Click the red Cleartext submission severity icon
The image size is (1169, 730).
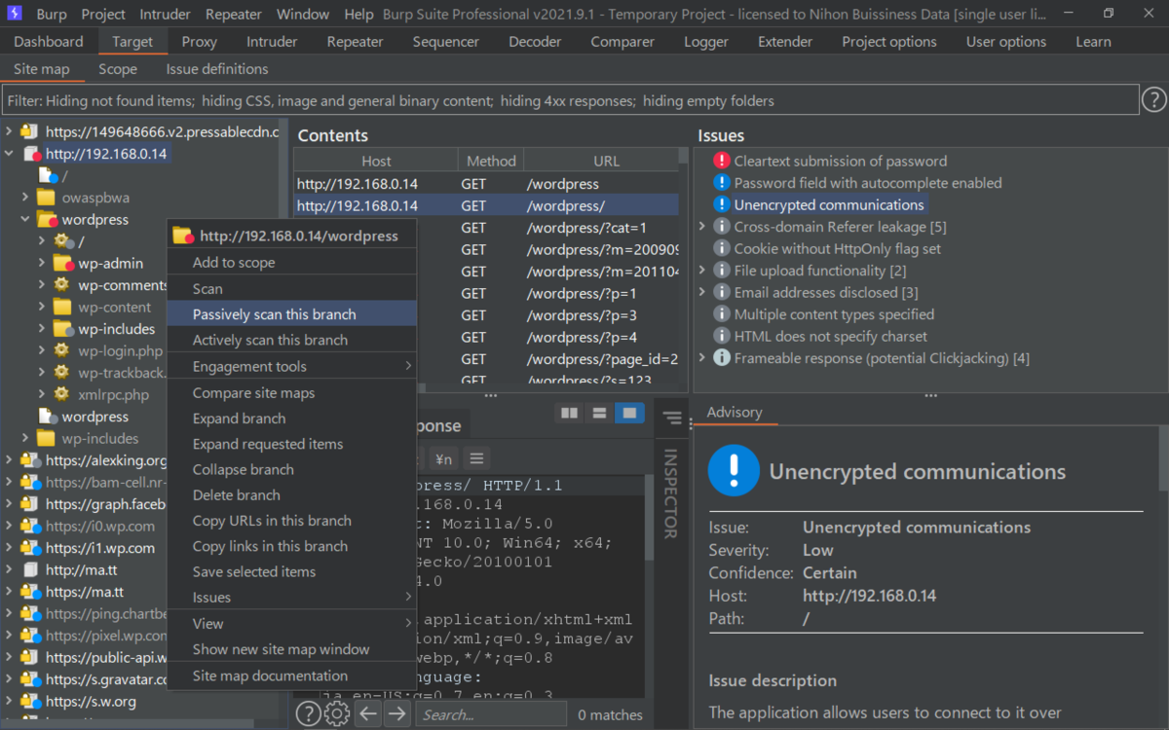point(721,161)
